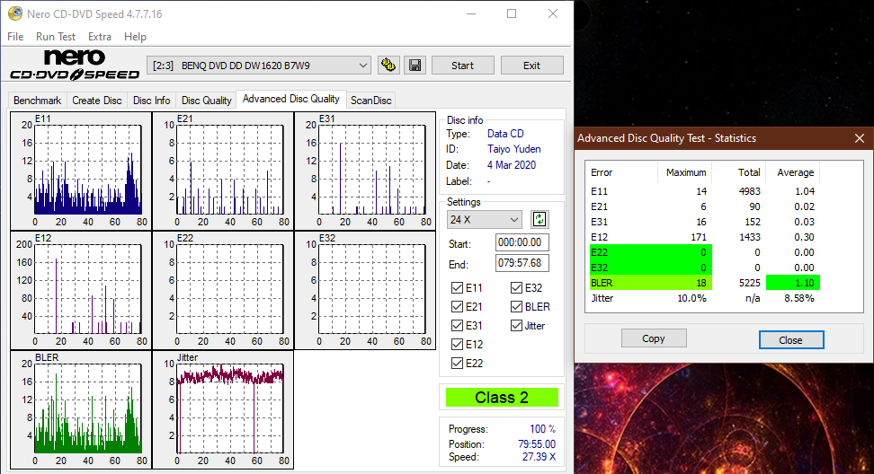
Task: Click the E21 error graph
Action: (223, 171)
